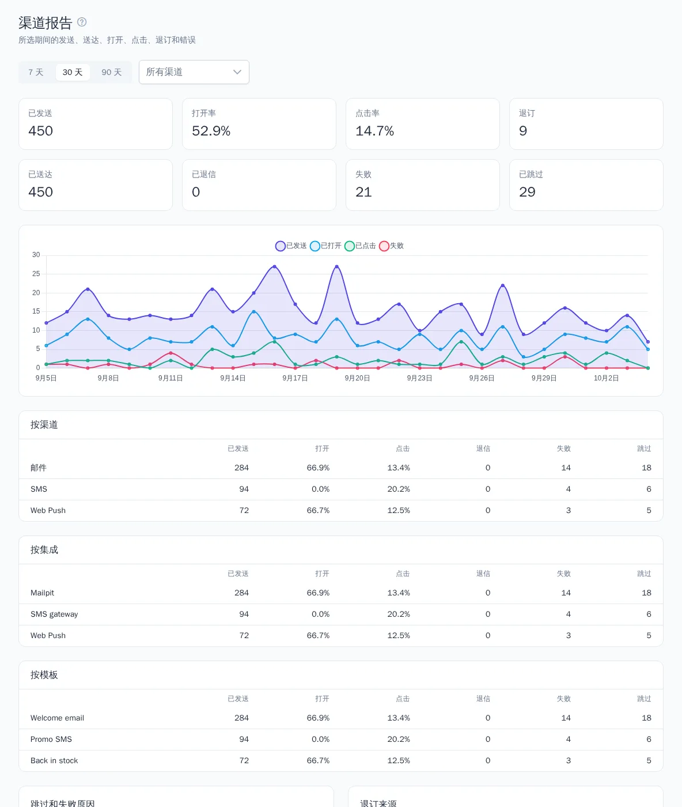Click the Mailpit integration row
This screenshot has height=807, width=682.
(x=341, y=593)
